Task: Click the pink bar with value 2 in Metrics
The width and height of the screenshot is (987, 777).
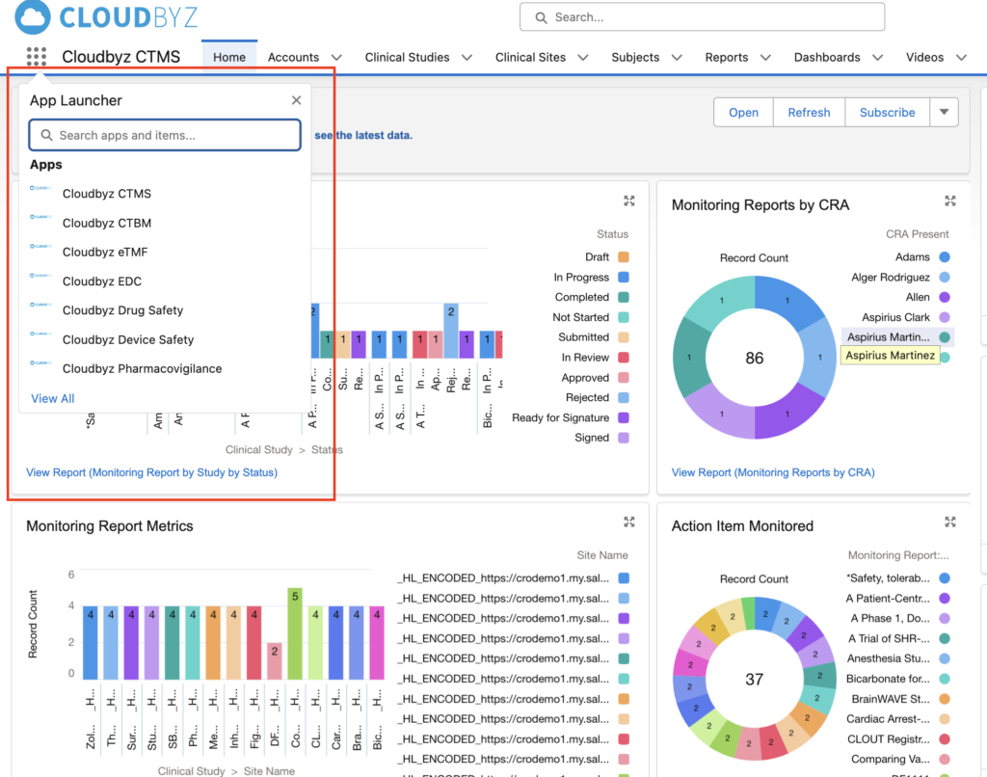Action: [275, 661]
